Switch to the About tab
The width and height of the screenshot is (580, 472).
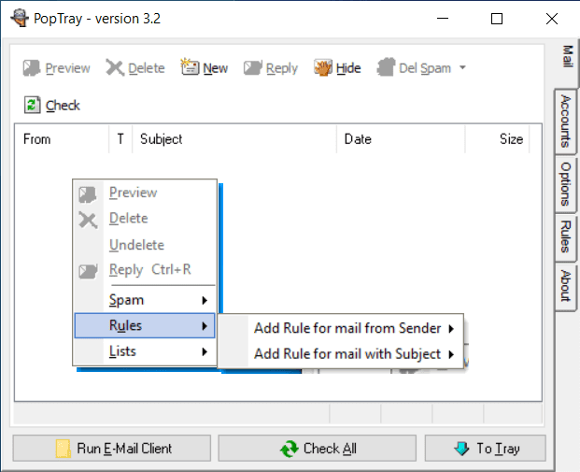coord(566,286)
